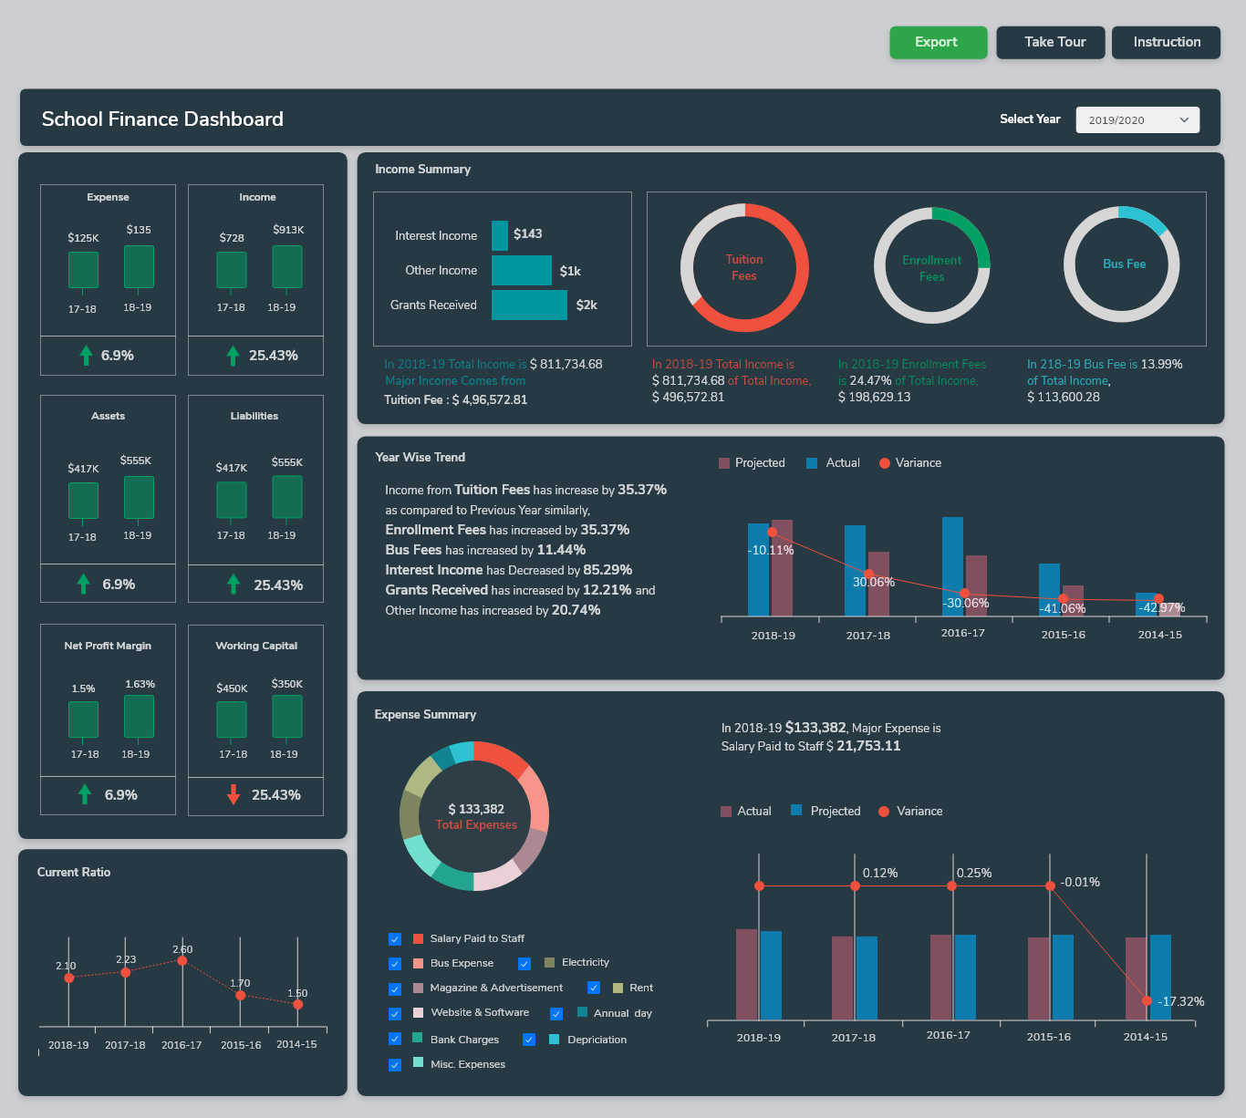Toggle the Salary Paid to Staff checkbox
This screenshot has height=1118, width=1246.
click(395, 939)
